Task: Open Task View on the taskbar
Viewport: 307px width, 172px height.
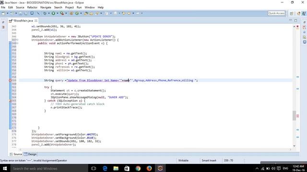Action: [94, 168]
